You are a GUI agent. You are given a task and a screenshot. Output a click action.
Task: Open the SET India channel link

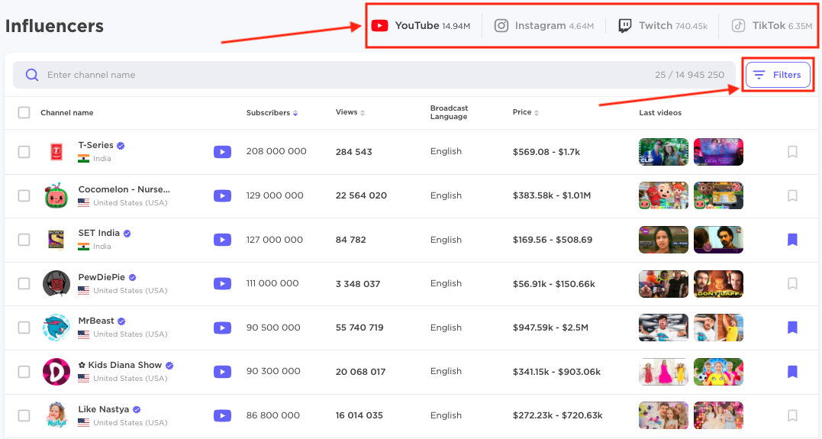99,233
